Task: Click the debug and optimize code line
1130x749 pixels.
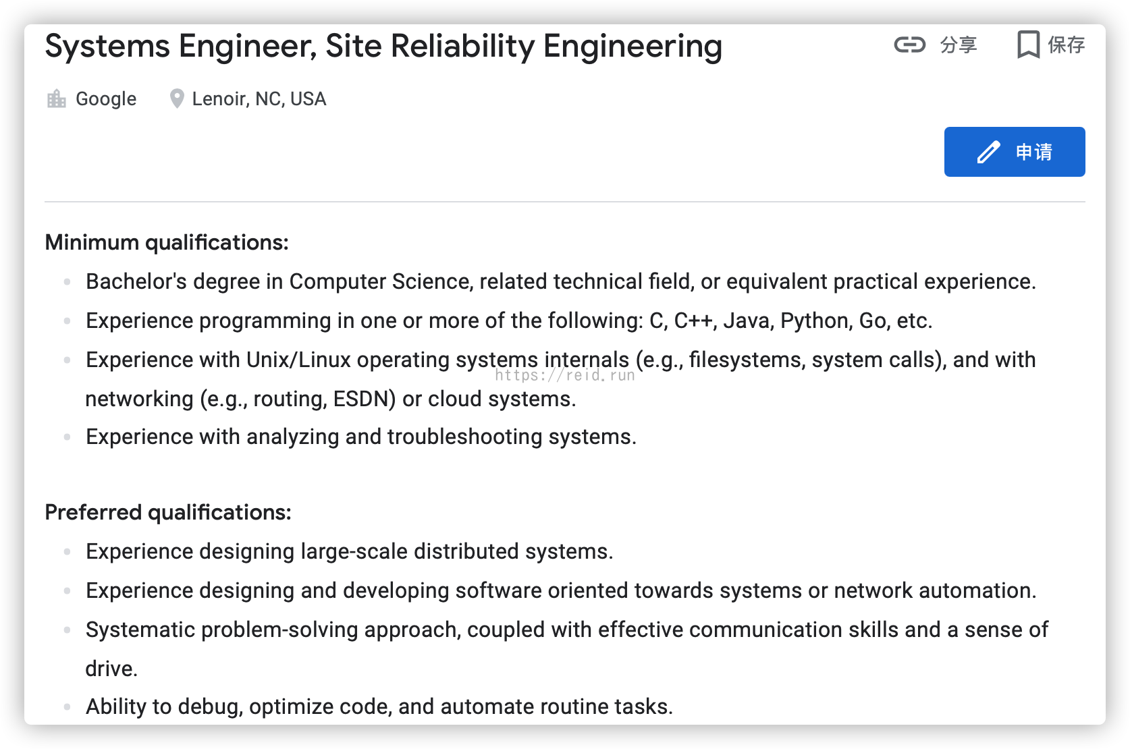Action: pos(379,706)
